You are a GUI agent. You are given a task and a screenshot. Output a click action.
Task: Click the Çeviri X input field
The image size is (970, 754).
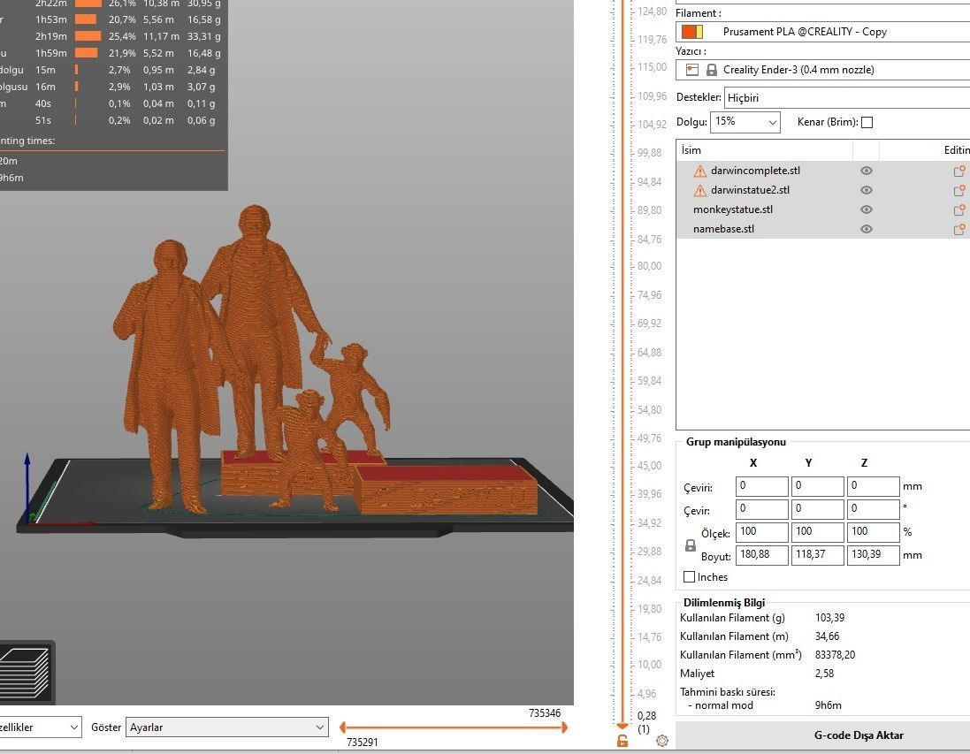(x=761, y=486)
